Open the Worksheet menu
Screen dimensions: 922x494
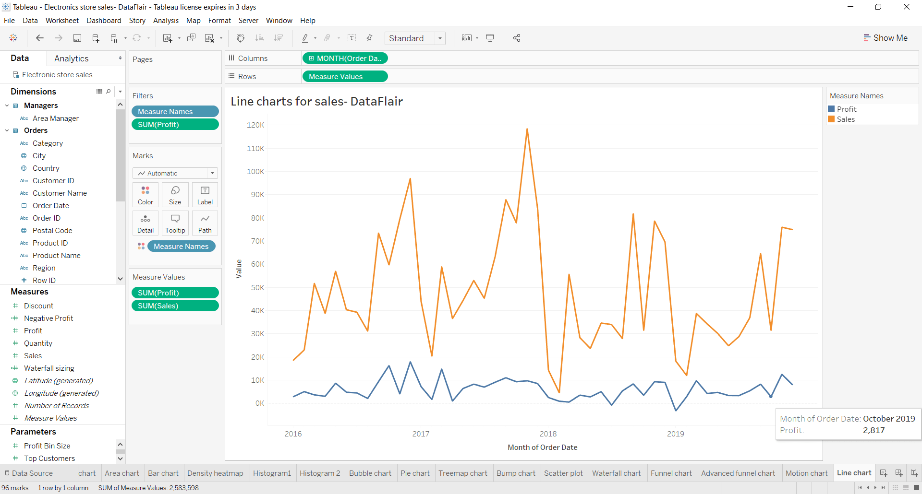coord(62,21)
